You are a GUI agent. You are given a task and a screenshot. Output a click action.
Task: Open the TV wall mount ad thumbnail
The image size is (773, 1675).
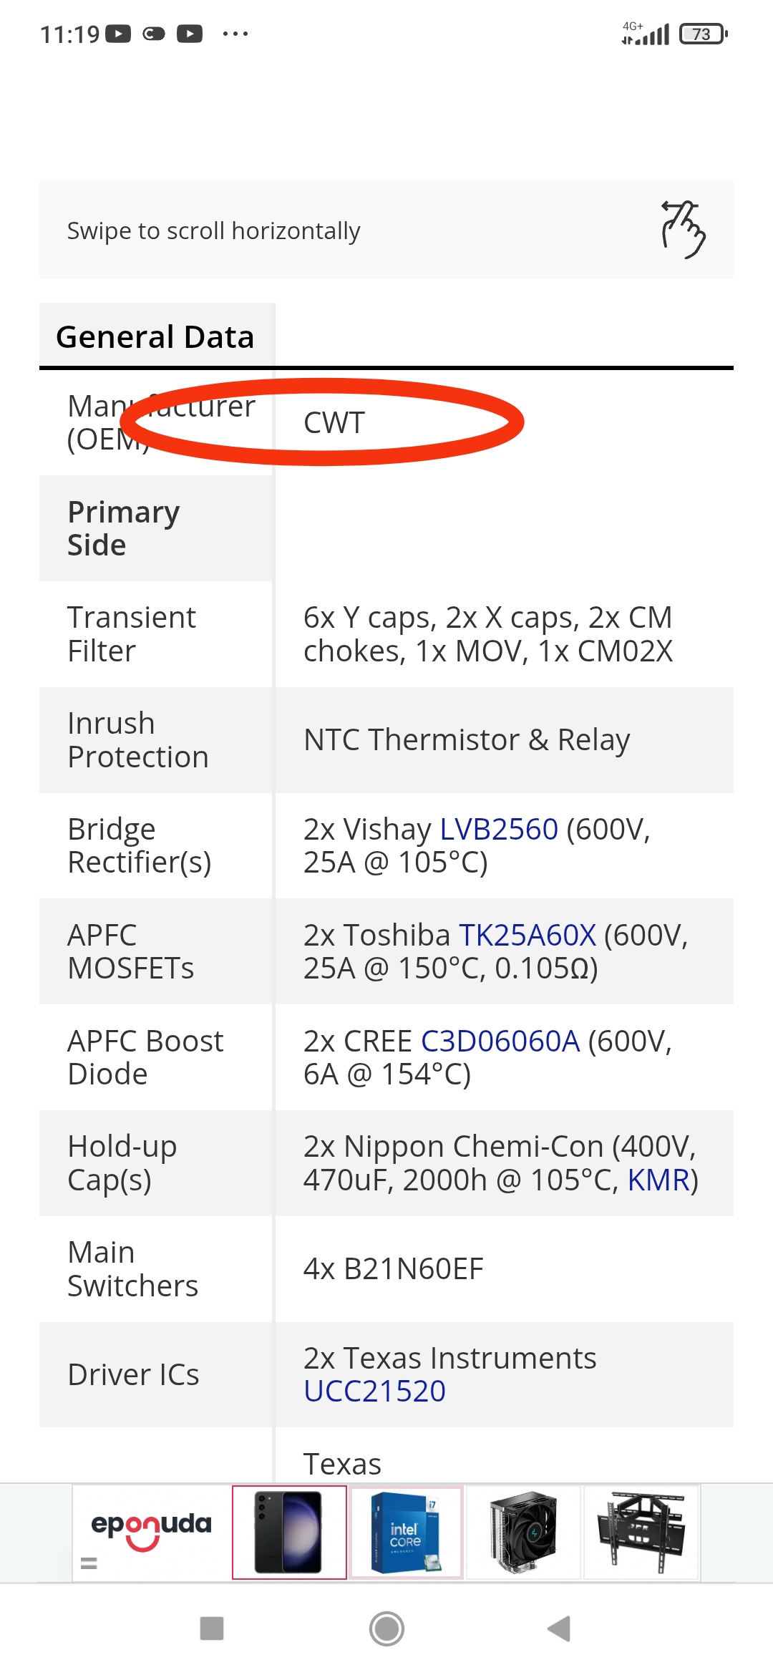click(x=641, y=1532)
